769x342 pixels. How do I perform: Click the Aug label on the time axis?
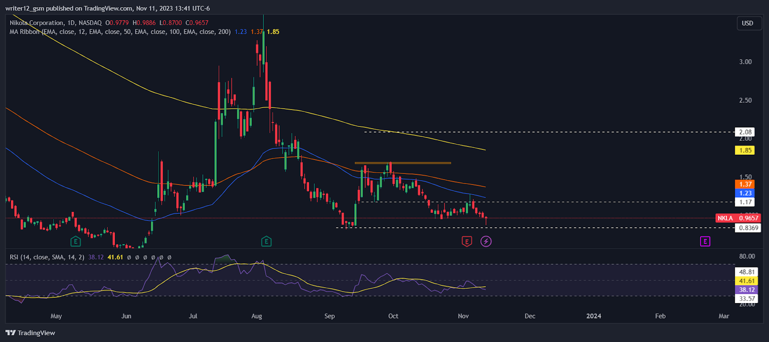(x=257, y=316)
